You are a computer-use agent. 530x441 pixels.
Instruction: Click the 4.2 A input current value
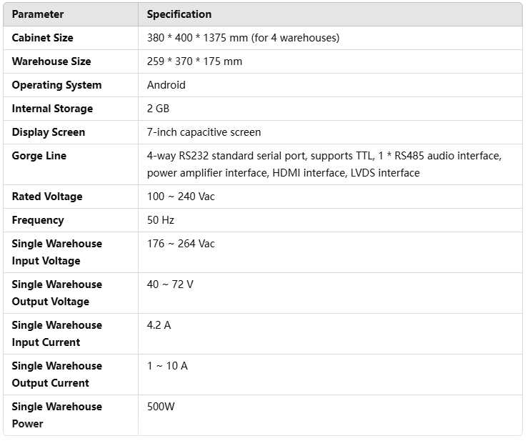coord(159,325)
